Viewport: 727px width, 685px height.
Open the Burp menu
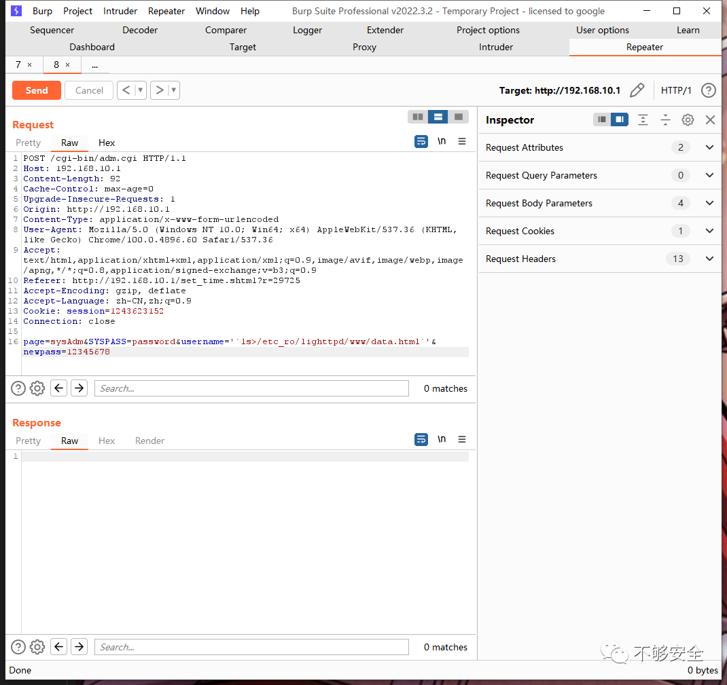coord(42,11)
